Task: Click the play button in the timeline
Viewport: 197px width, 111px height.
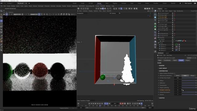Action: pos(96,104)
